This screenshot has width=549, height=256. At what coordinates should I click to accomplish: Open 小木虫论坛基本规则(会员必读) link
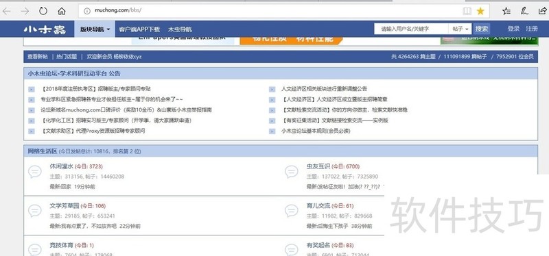click(316, 131)
